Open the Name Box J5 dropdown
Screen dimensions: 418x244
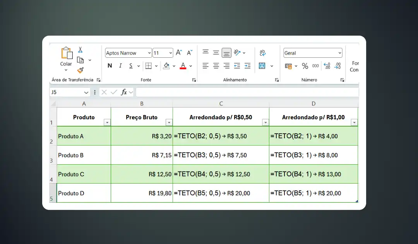click(86, 93)
